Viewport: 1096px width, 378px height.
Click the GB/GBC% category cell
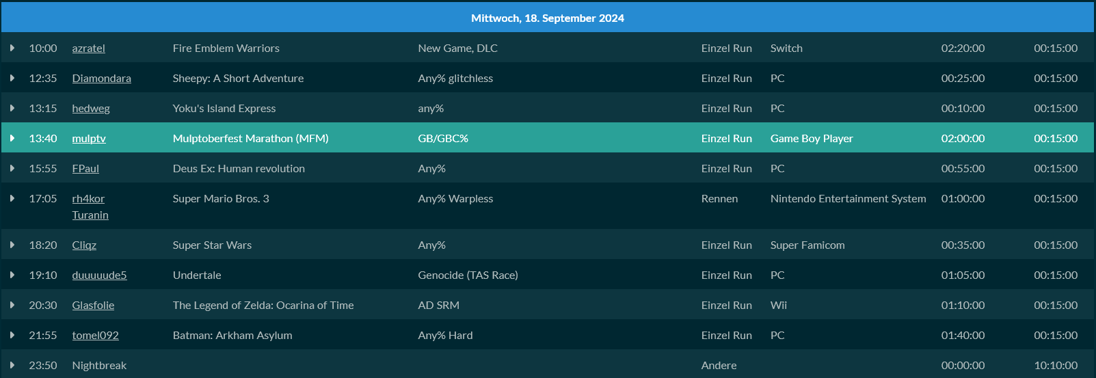[x=443, y=139]
